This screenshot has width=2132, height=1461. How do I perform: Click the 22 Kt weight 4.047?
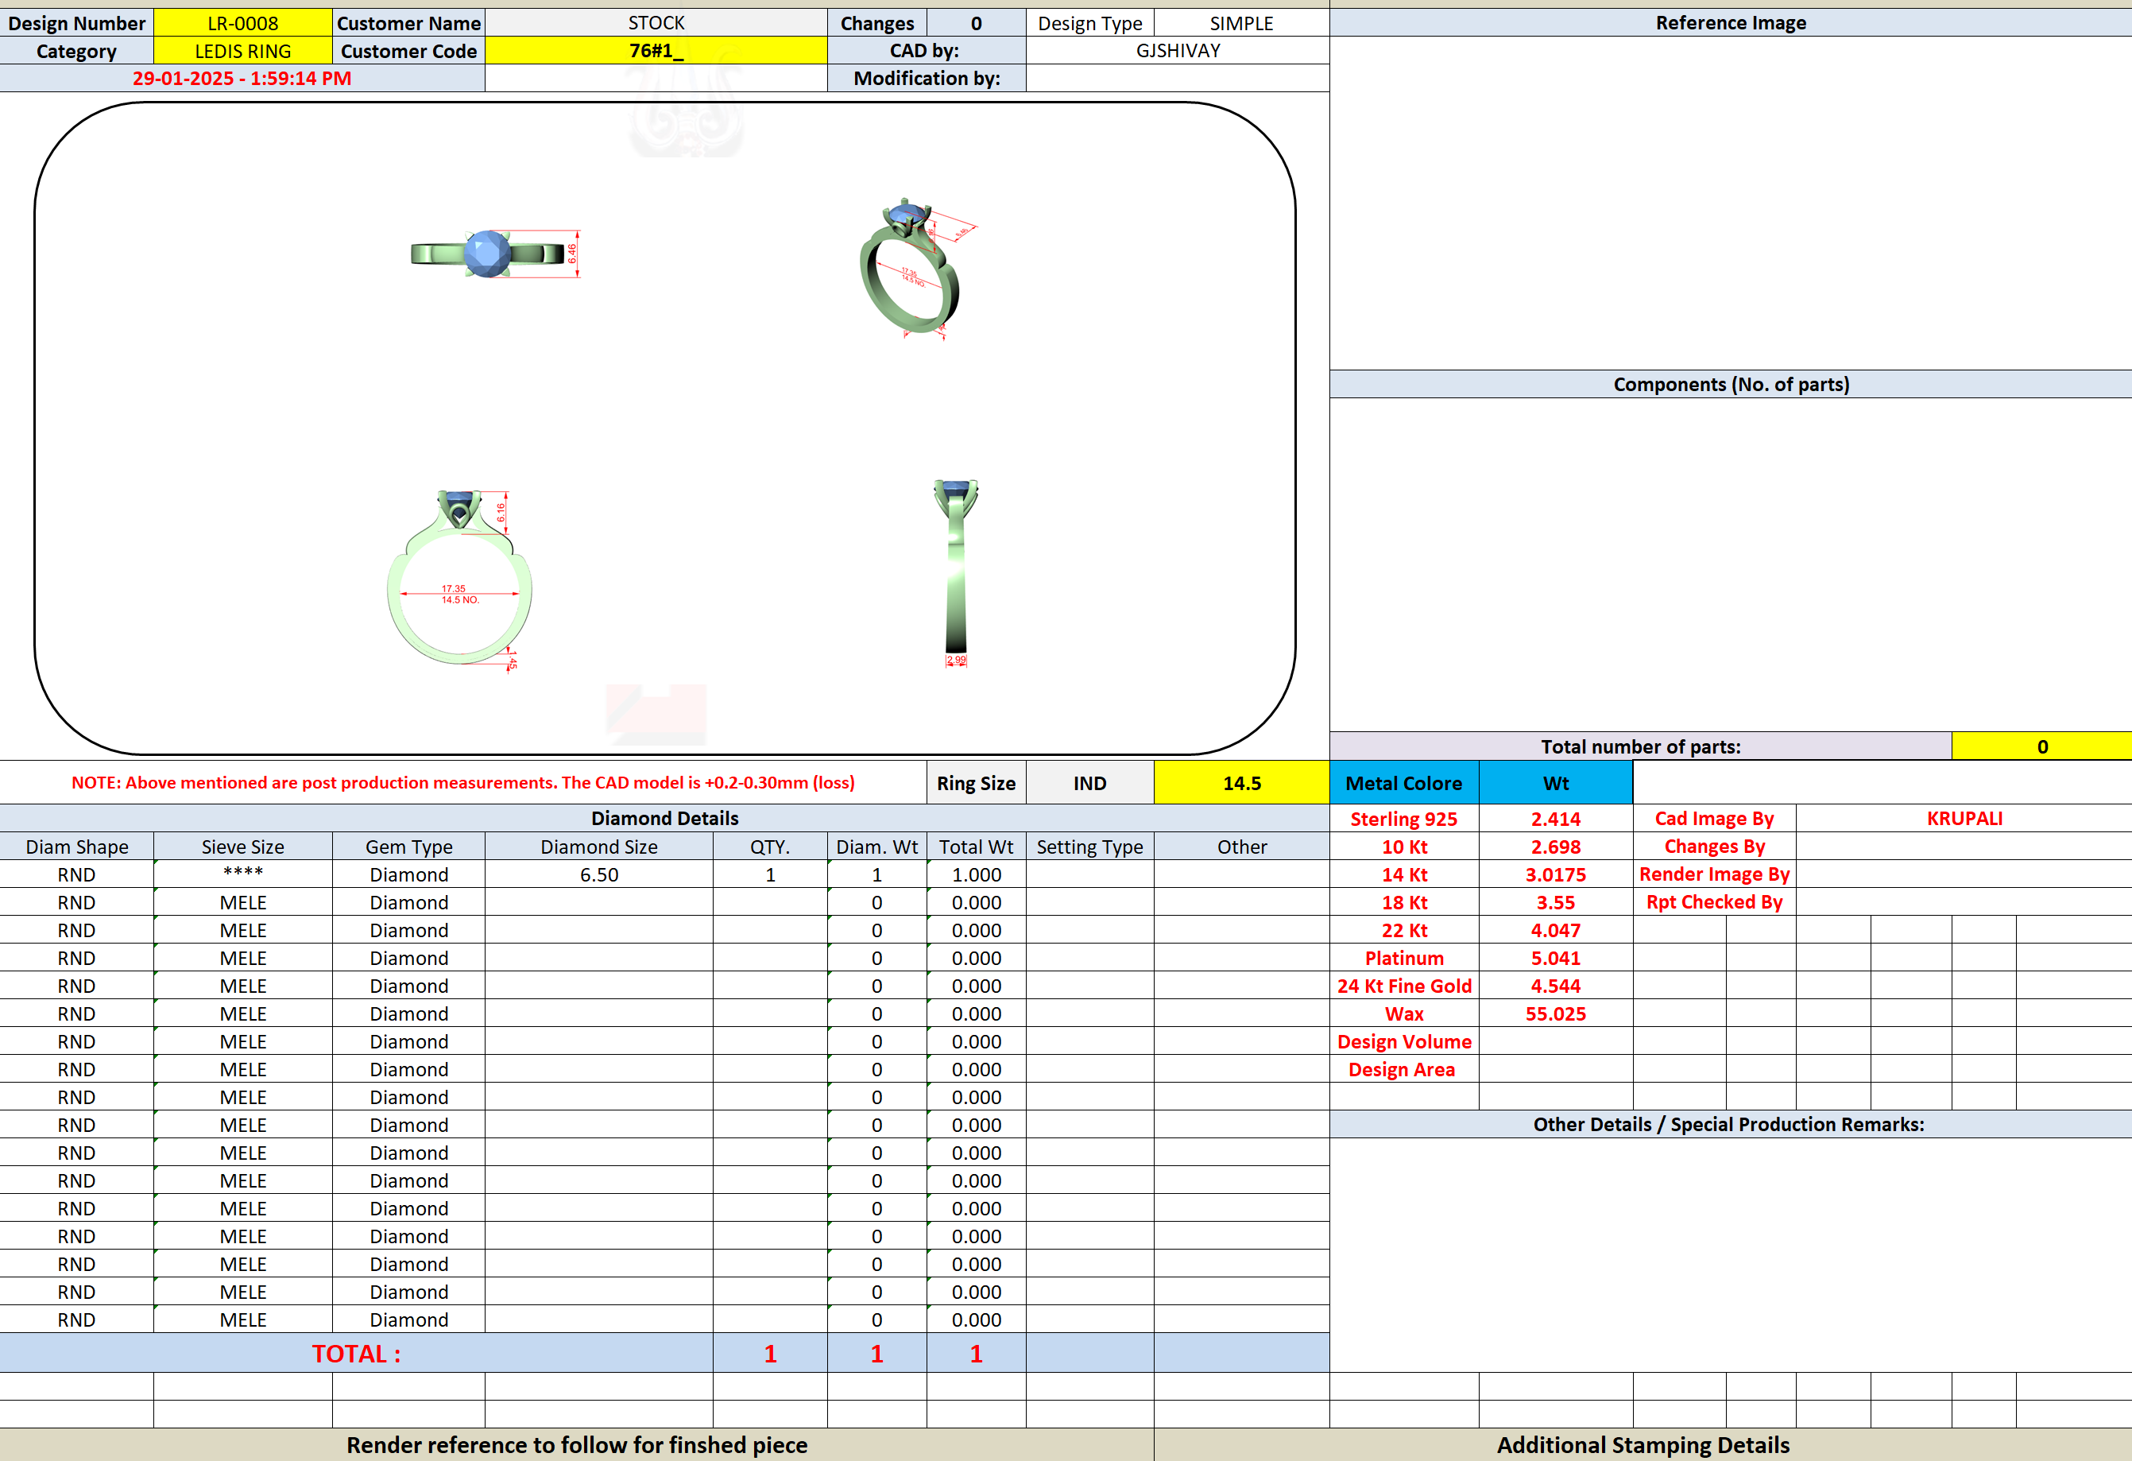[x=1556, y=930]
